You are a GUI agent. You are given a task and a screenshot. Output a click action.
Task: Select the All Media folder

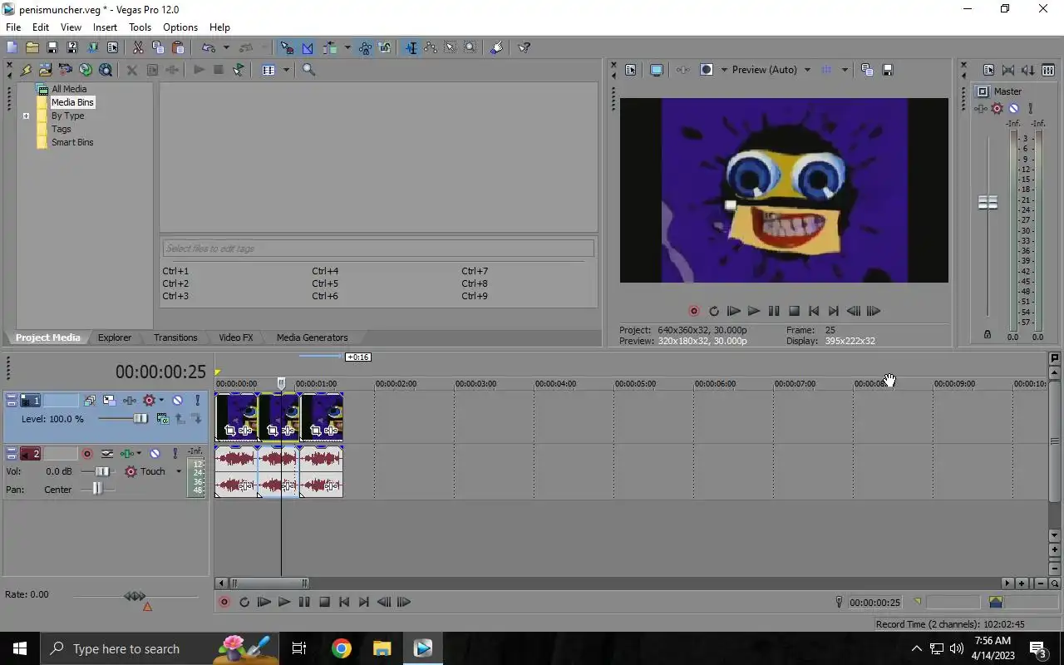tap(69, 89)
